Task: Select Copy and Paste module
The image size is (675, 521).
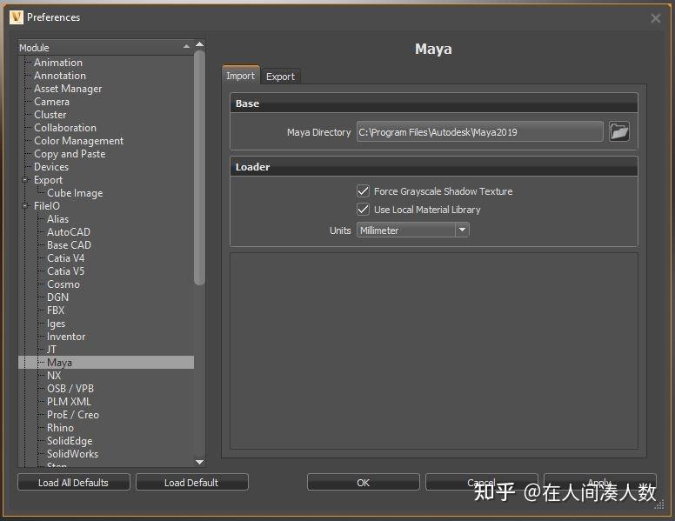Action: [70, 154]
